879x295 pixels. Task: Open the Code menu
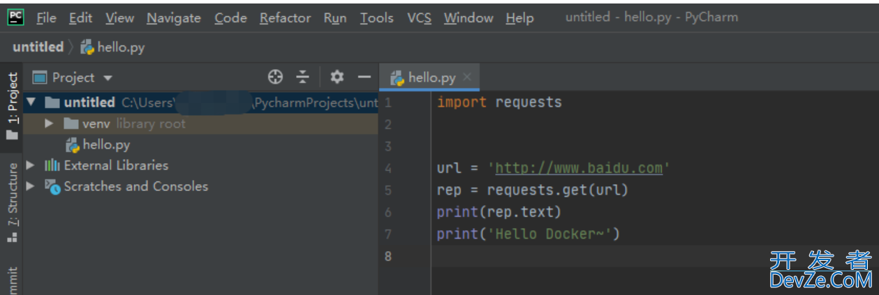230,18
